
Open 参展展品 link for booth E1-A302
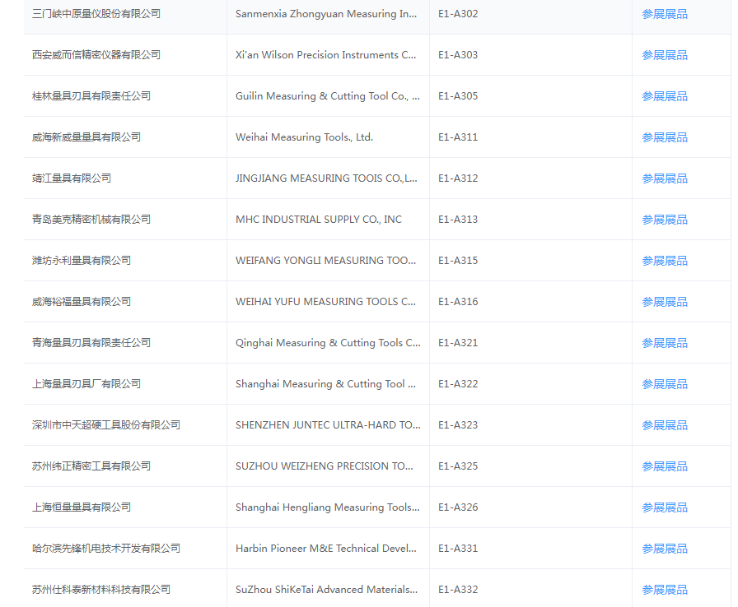click(665, 14)
